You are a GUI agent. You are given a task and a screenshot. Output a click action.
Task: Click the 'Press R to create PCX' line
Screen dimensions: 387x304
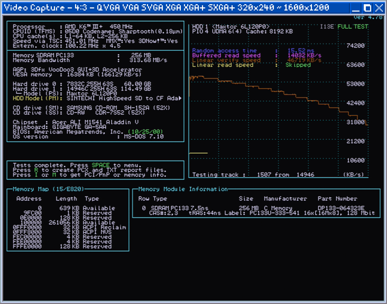coord(89,170)
